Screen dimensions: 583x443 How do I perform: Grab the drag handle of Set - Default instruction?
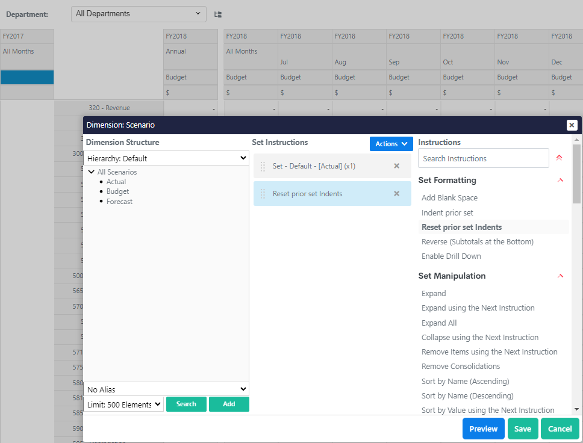(x=263, y=166)
